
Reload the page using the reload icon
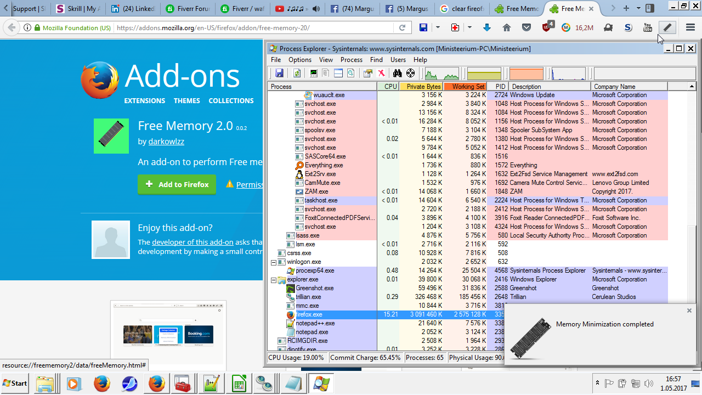pos(402,27)
